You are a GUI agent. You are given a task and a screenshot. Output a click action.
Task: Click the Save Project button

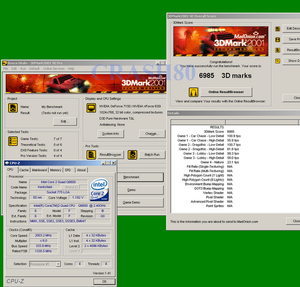coord(291,39)
